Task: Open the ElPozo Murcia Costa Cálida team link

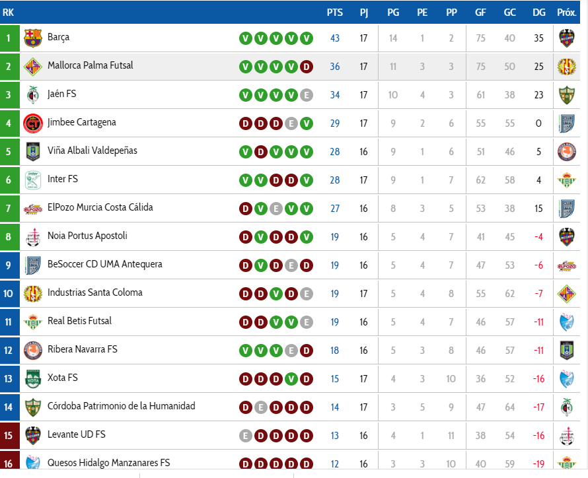Action: [100, 207]
